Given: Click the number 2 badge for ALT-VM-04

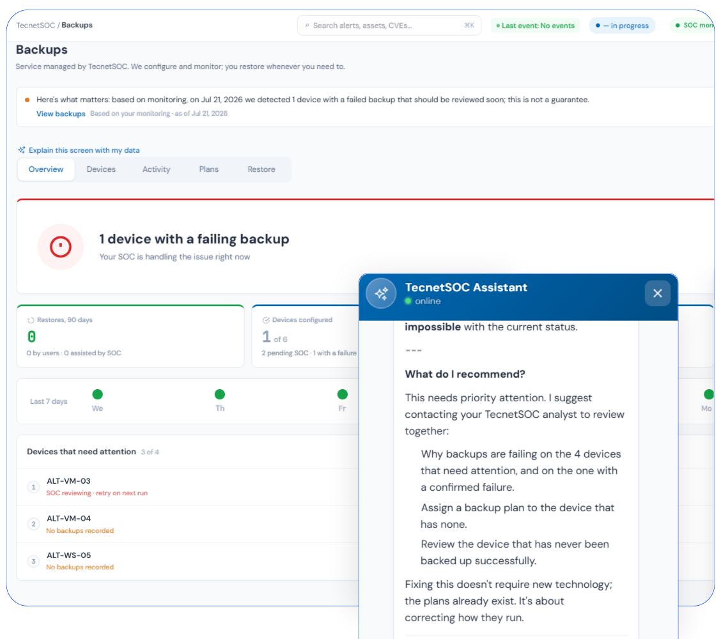Looking at the screenshot, I should coord(34,524).
